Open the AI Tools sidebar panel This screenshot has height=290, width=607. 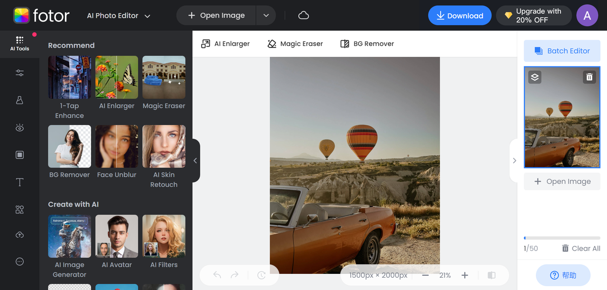[x=19, y=43]
